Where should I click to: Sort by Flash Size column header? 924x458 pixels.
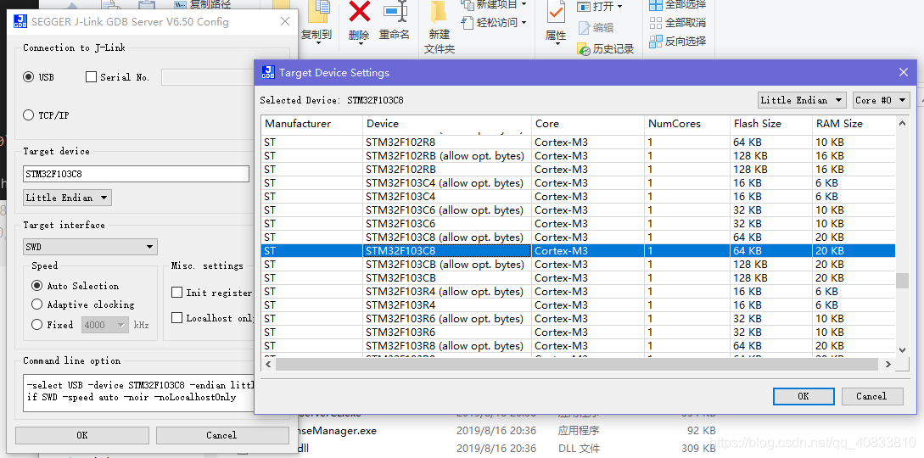(x=770, y=124)
